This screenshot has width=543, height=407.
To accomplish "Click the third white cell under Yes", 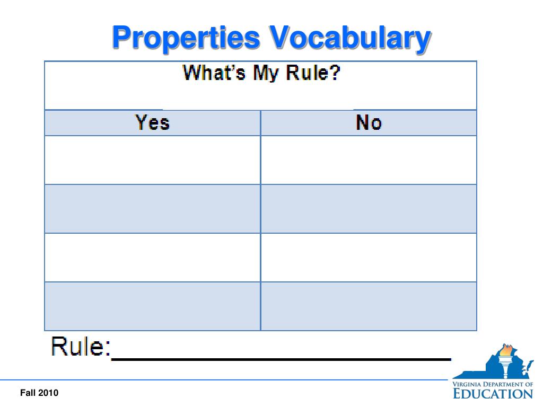I will [x=152, y=258].
